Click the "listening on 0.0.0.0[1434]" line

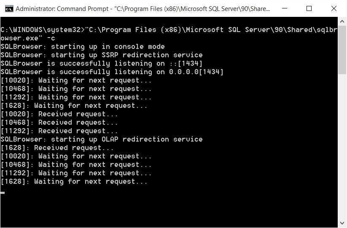(112, 72)
